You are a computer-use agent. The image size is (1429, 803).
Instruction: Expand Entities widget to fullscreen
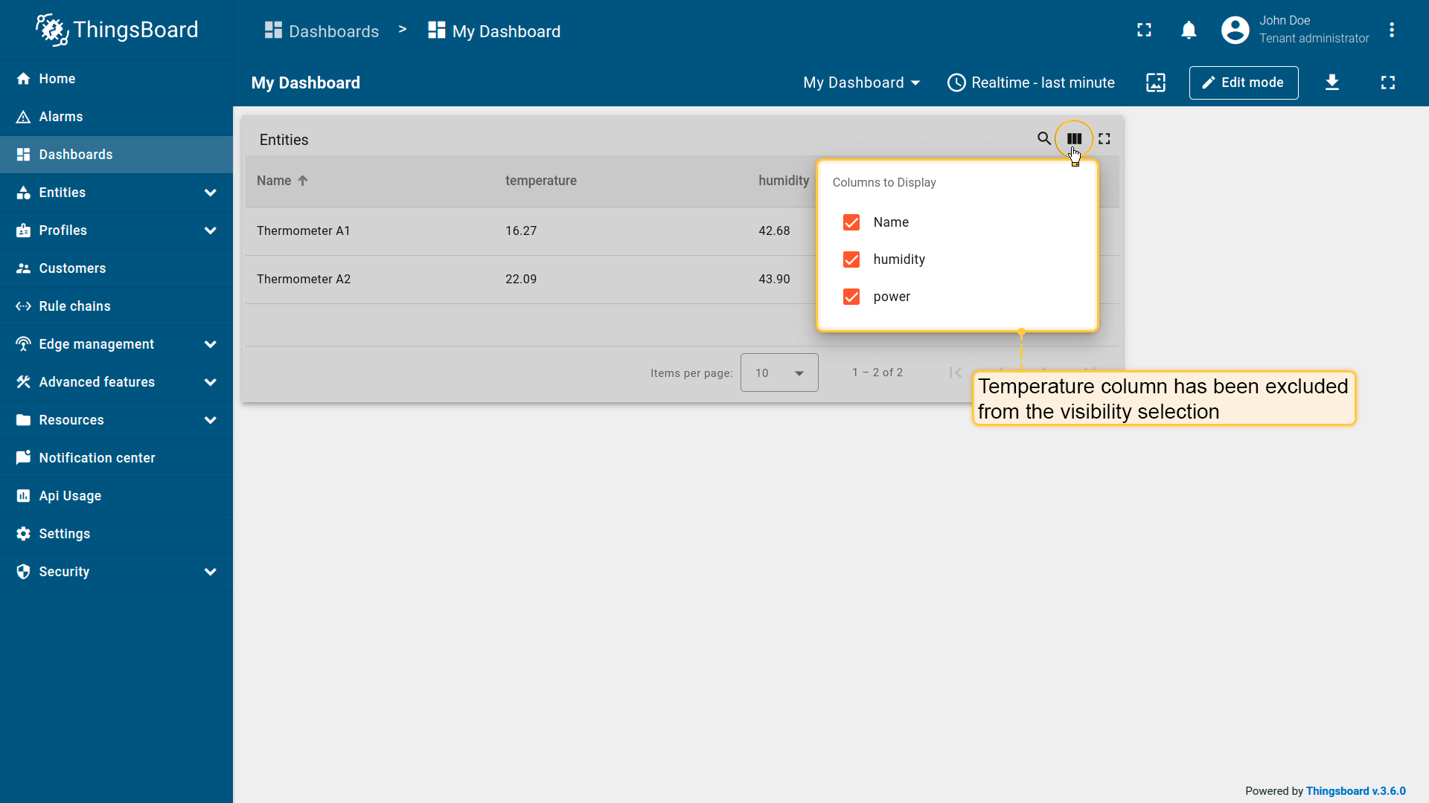[1104, 139]
